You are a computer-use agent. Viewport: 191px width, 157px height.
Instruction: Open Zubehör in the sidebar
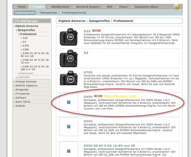coord(19,106)
